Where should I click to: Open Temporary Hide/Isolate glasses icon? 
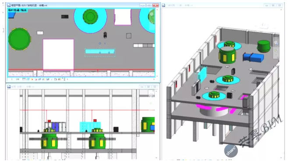point(48,79)
